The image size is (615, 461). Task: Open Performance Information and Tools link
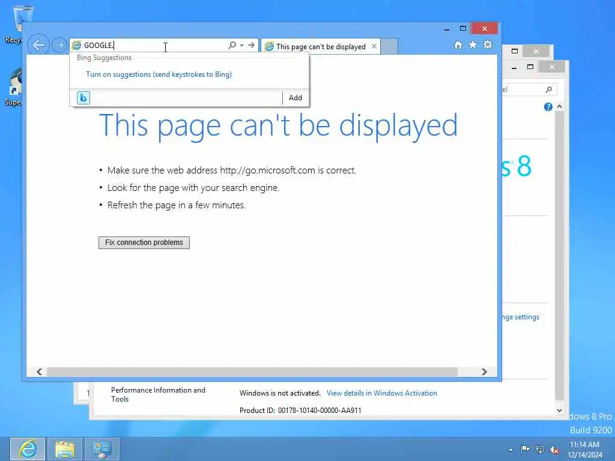(x=158, y=394)
